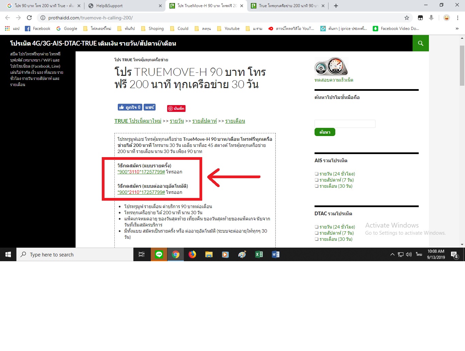The width and height of the screenshot is (465, 351).
Task: Expand the bookmarks bar overflow chevron
Action: point(457,29)
